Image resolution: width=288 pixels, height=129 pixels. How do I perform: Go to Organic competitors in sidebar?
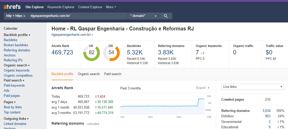pyautogui.click(x=18, y=75)
